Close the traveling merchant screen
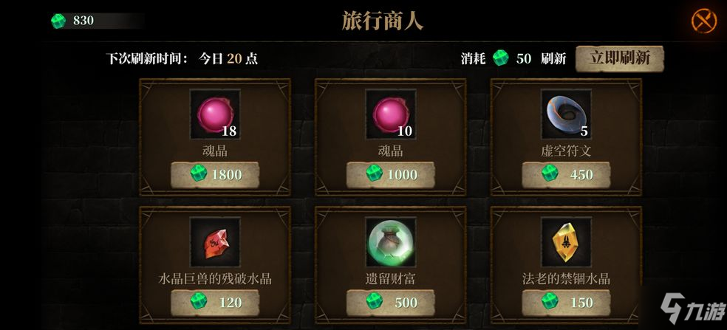 pyautogui.click(x=704, y=21)
